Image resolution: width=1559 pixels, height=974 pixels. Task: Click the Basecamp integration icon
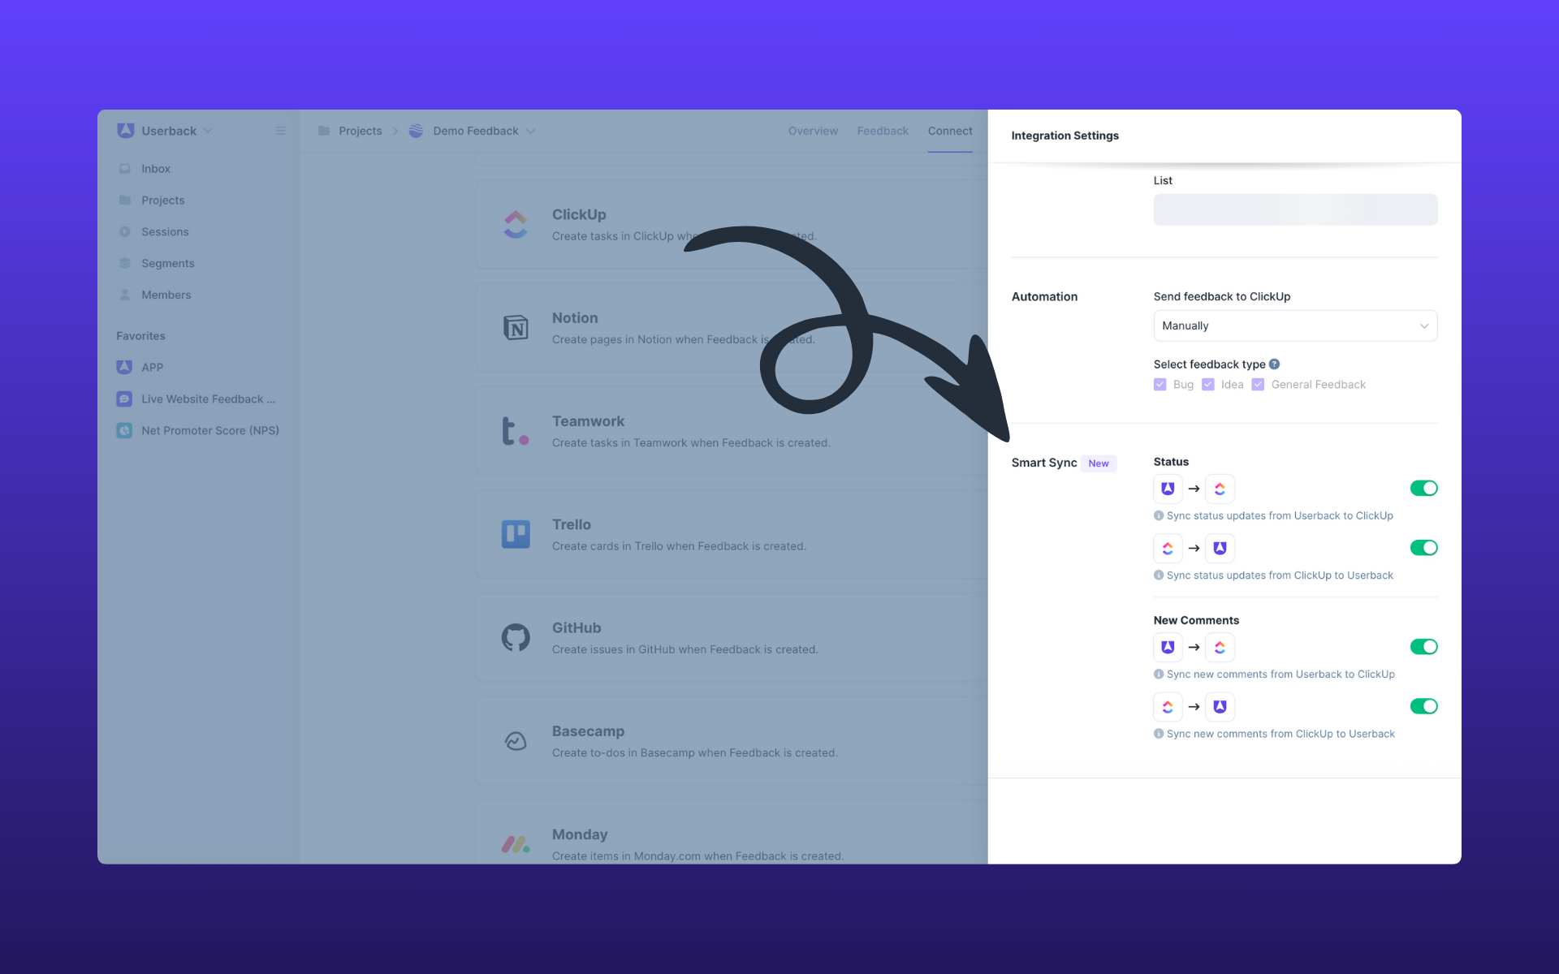tap(515, 741)
